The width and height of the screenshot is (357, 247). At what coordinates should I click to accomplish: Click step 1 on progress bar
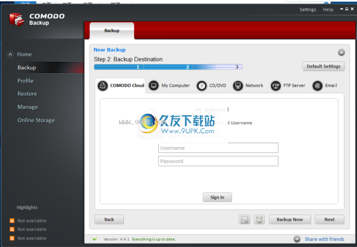119,67
